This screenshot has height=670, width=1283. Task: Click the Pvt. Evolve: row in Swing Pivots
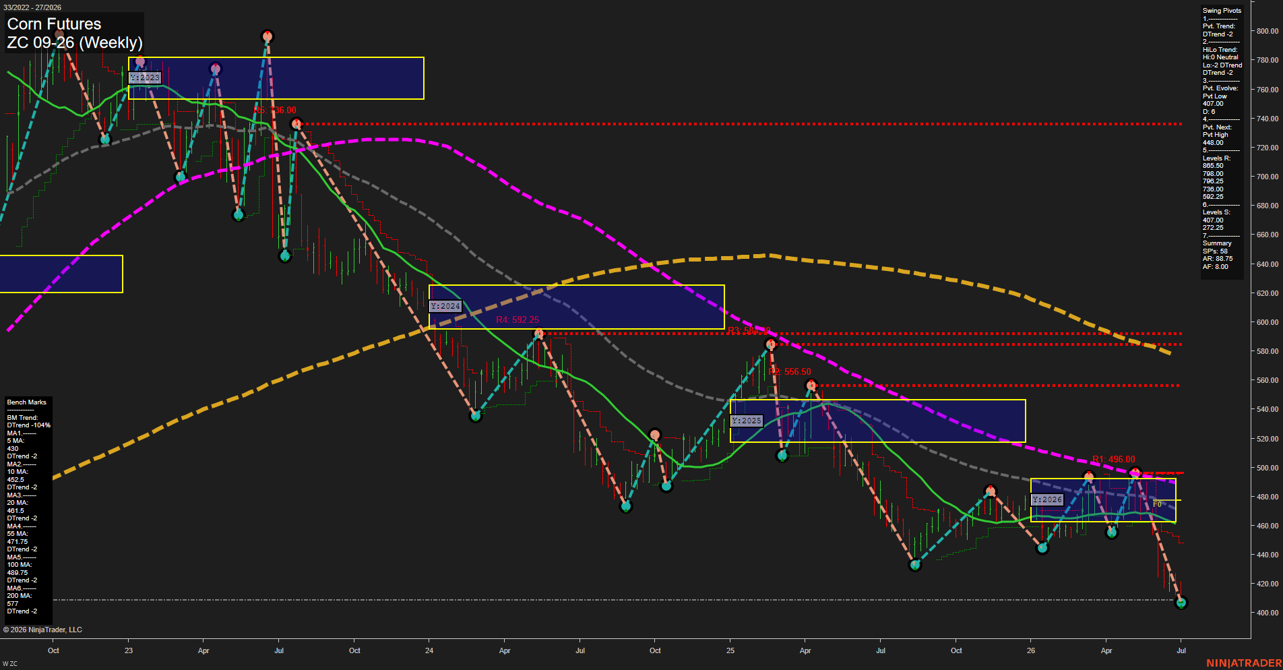coord(1220,88)
